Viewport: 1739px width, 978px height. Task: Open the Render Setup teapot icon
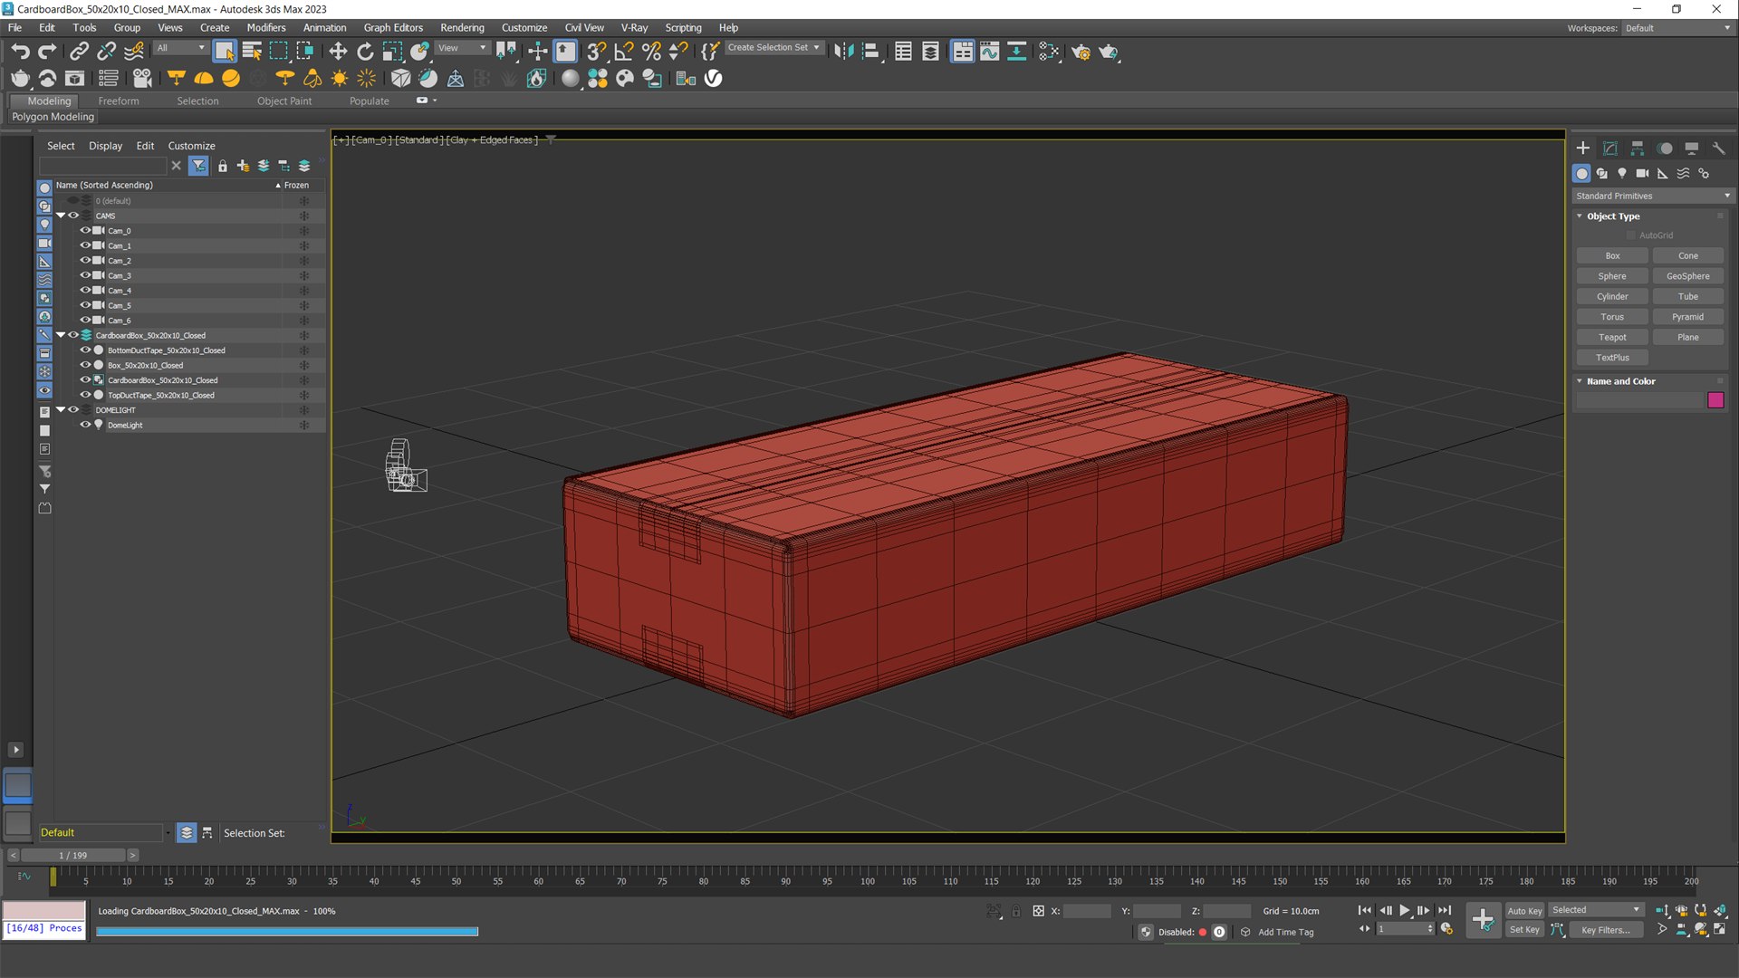1081,52
